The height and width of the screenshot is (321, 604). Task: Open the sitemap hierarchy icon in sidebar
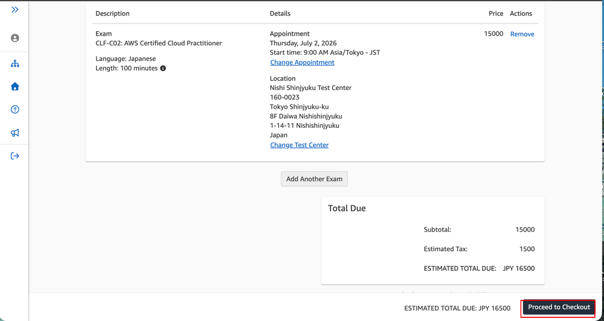pyautogui.click(x=14, y=64)
